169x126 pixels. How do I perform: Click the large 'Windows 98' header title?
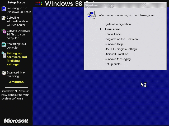(64, 3)
